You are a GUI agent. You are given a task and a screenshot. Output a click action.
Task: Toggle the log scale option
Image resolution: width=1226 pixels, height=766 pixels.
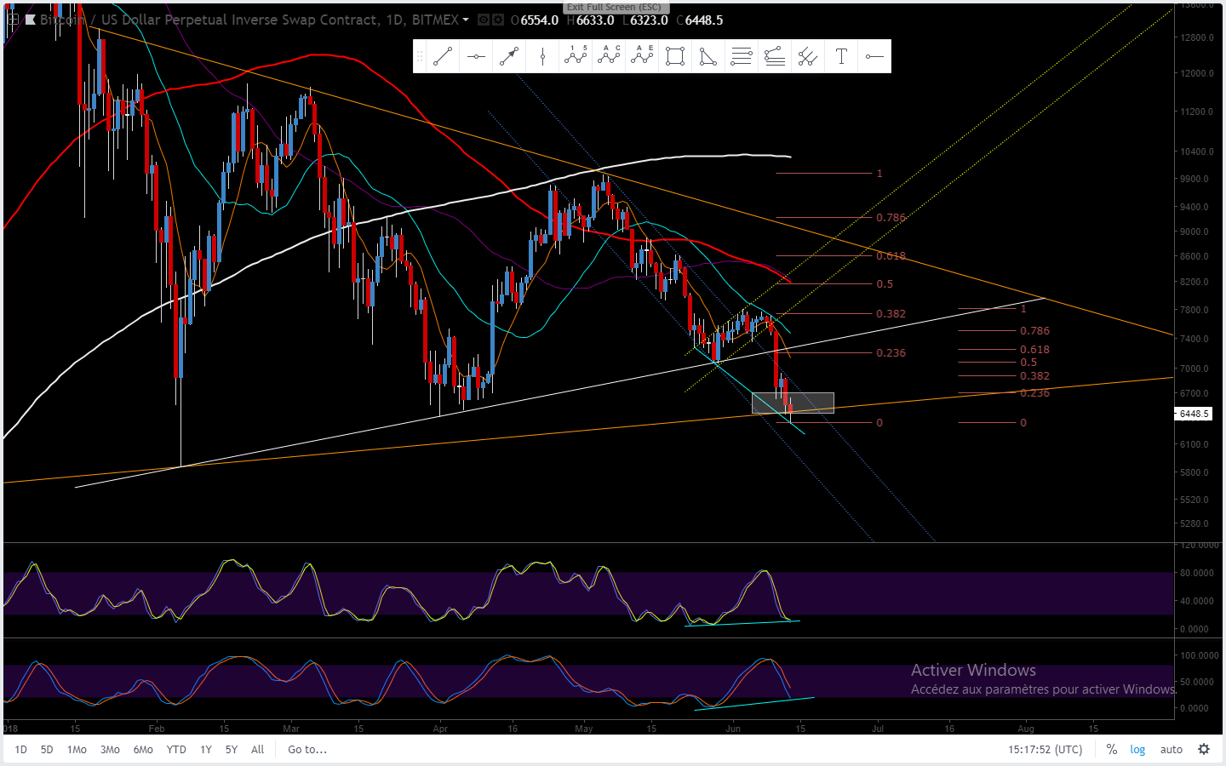(x=1137, y=750)
